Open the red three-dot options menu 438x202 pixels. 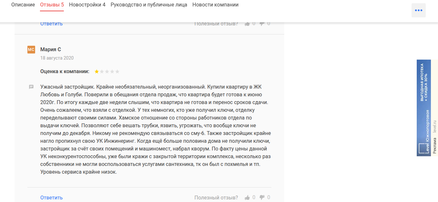[418, 10]
